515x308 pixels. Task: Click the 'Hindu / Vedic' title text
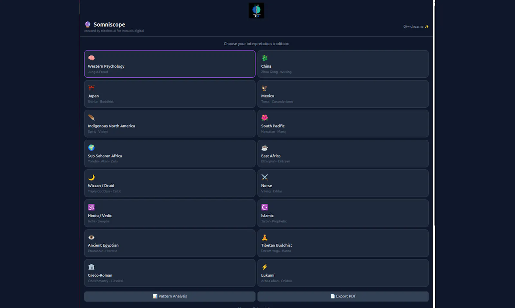point(100,216)
